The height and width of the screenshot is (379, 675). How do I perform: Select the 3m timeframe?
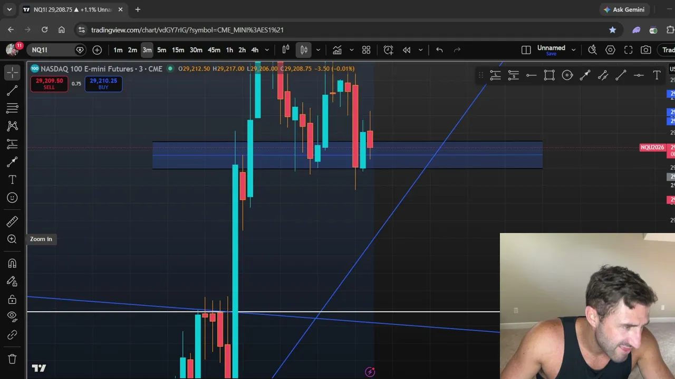[x=147, y=50]
